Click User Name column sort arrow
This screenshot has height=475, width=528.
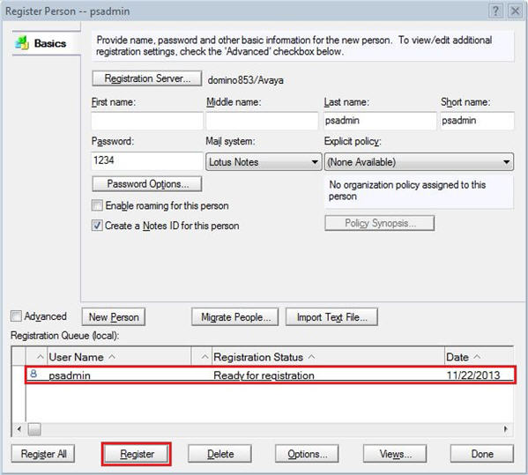(x=112, y=357)
